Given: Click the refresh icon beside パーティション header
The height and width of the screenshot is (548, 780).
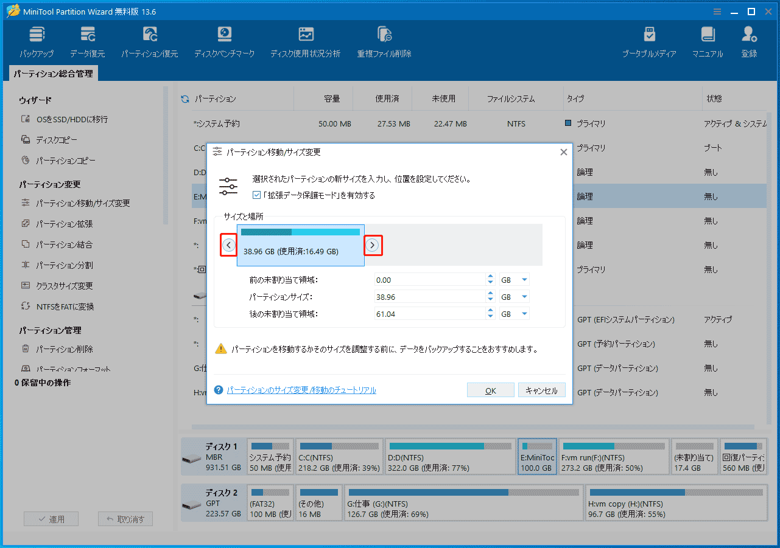Looking at the screenshot, I should pos(185,99).
